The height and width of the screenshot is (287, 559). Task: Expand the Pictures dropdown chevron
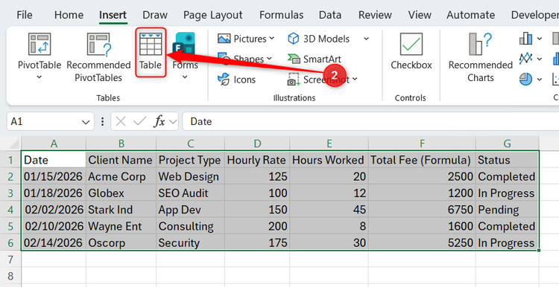271,39
